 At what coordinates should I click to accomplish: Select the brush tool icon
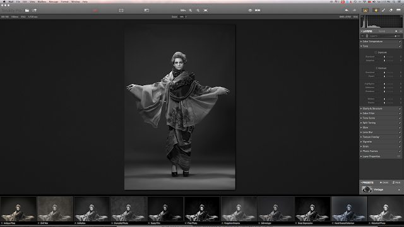[383, 10]
